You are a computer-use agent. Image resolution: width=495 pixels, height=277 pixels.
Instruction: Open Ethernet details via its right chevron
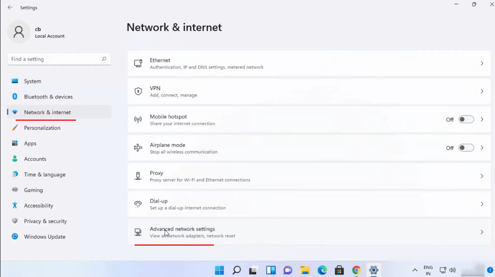click(482, 63)
